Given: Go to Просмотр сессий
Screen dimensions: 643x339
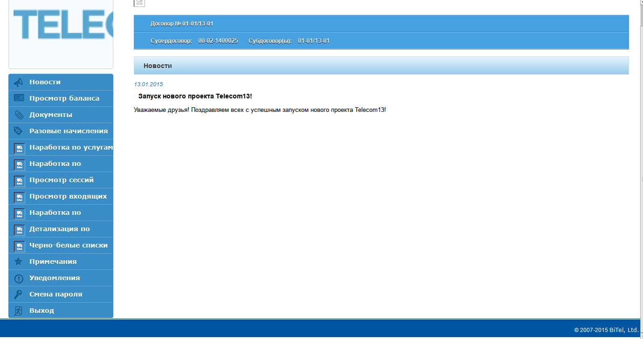Looking at the screenshot, I should coord(61,180).
